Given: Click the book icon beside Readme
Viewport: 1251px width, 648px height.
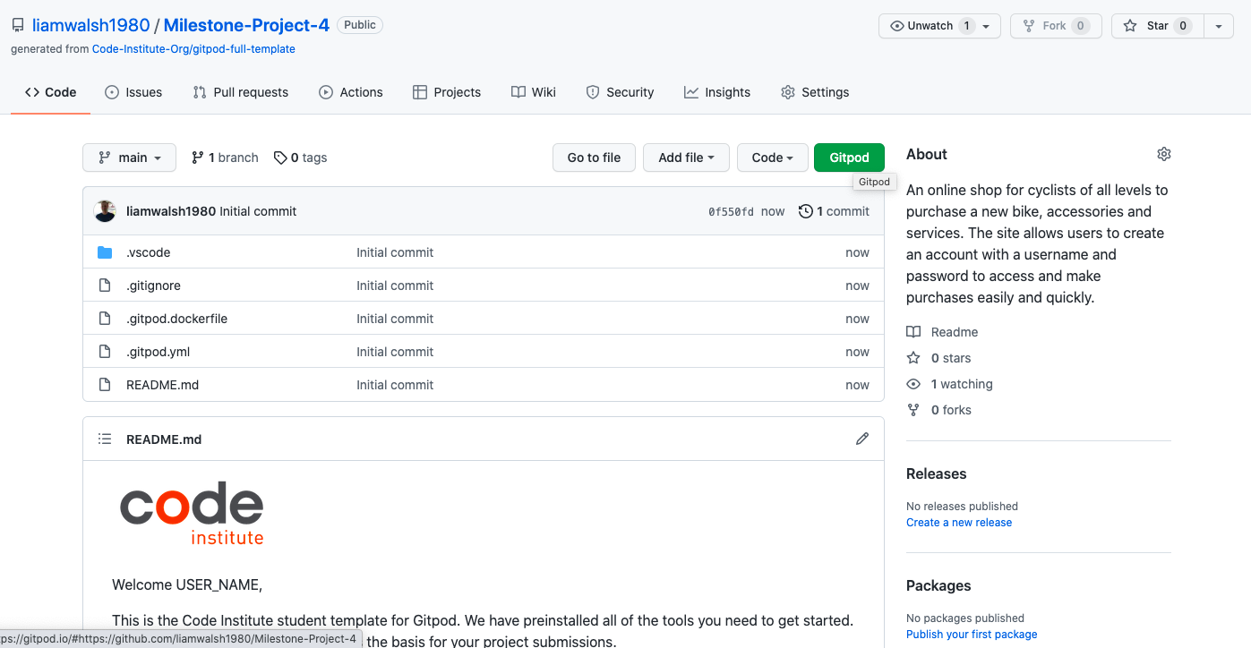Looking at the screenshot, I should (x=913, y=332).
